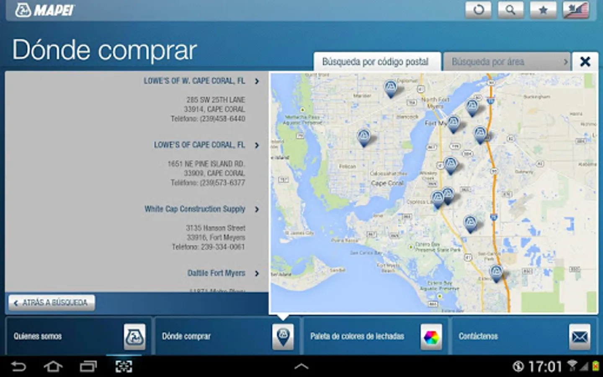This screenshot has width=603, height=377.
Task: Tap the Mapei logo icon in Quiénes somos
Action: [134, 337]
